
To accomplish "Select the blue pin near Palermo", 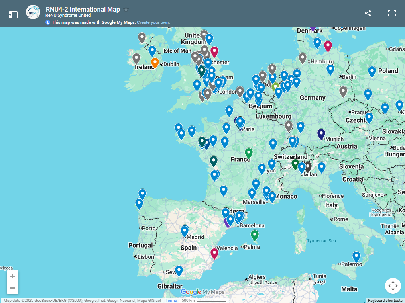I will (x=356, y=257).
